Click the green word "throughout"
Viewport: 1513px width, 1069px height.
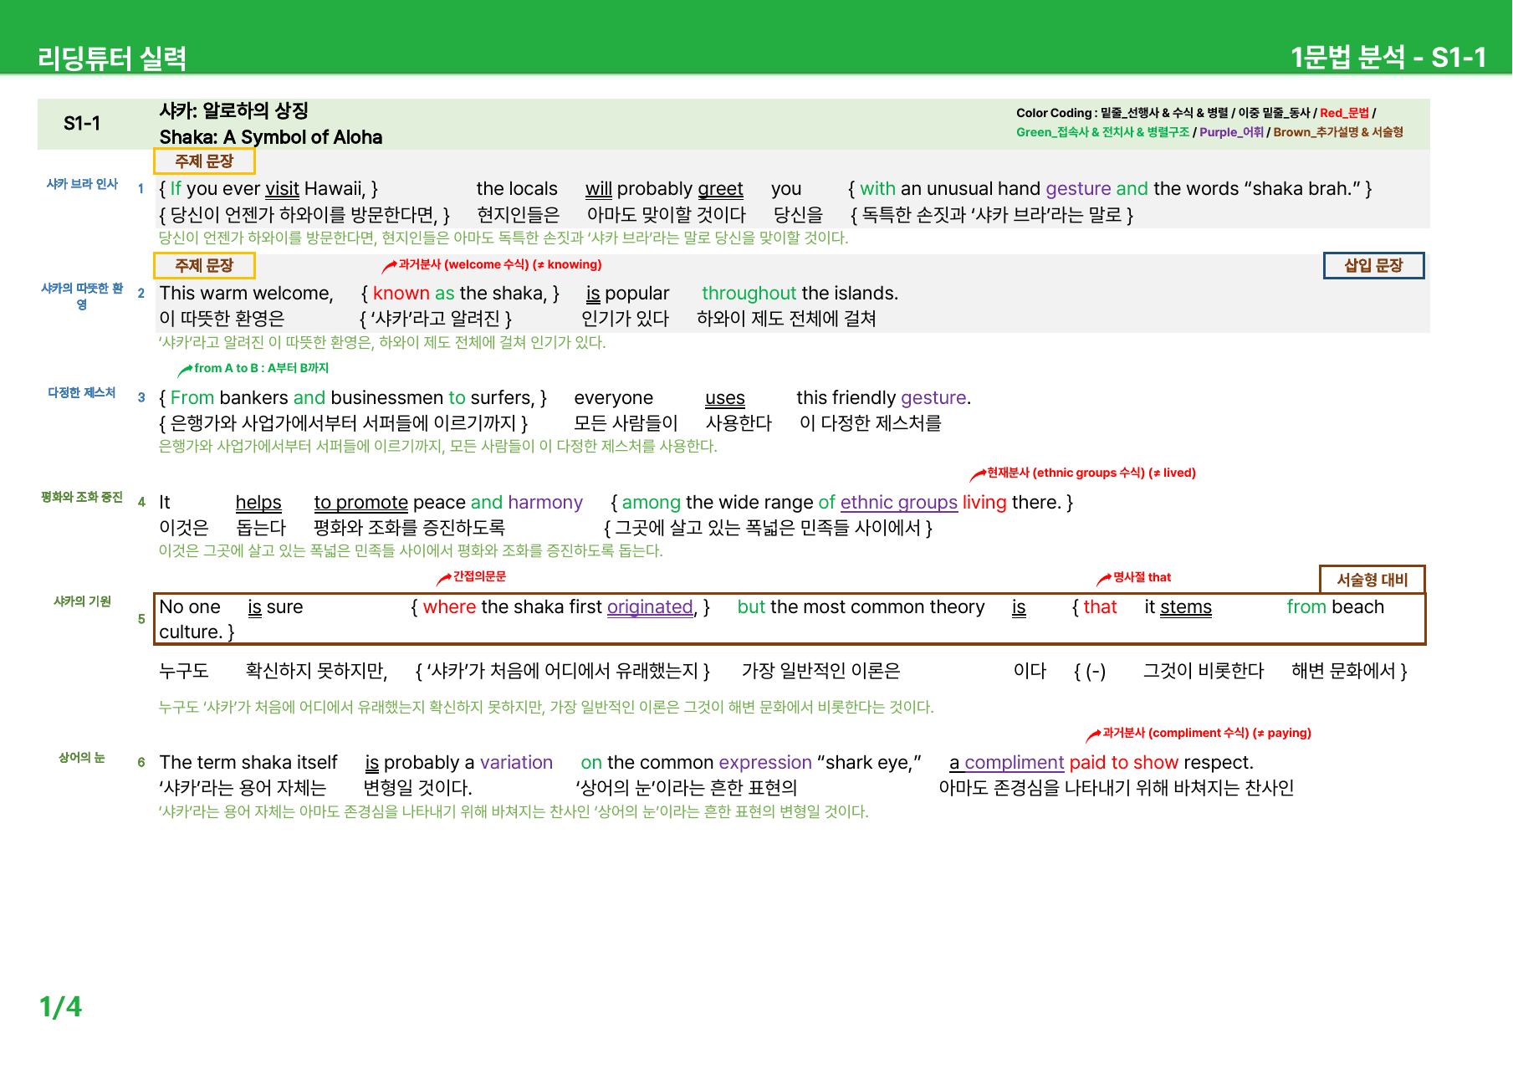(749, 294)
